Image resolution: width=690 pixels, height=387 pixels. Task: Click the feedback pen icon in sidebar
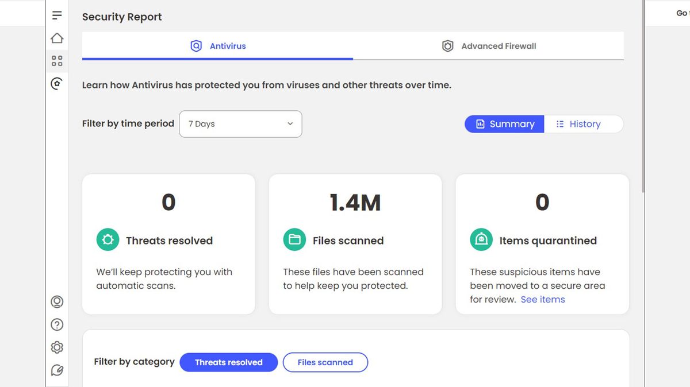[56, 370]
